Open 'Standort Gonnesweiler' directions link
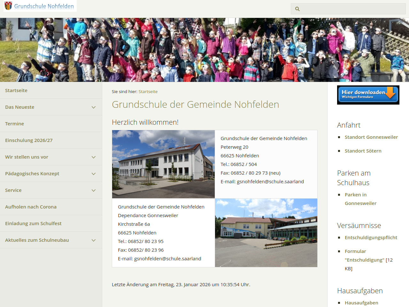The height and width of the screenshot is (307, 409). click(x=371, y=137)
